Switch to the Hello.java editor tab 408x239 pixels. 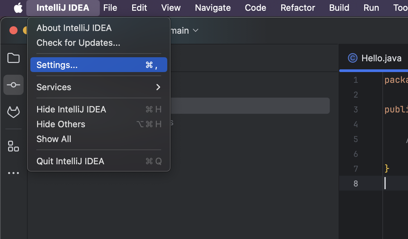tap(381, 58)
